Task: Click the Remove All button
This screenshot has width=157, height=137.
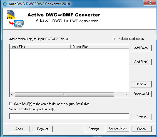Action: pyautogui.click(x=141, y=94)
